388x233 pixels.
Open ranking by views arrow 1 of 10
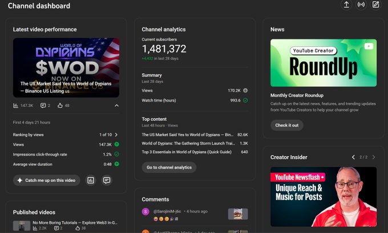point(116,134)
